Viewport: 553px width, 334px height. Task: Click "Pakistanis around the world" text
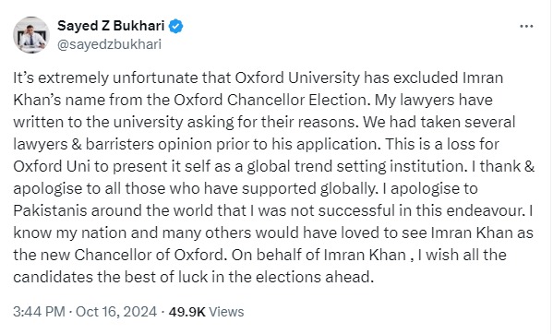click(112, 211)
